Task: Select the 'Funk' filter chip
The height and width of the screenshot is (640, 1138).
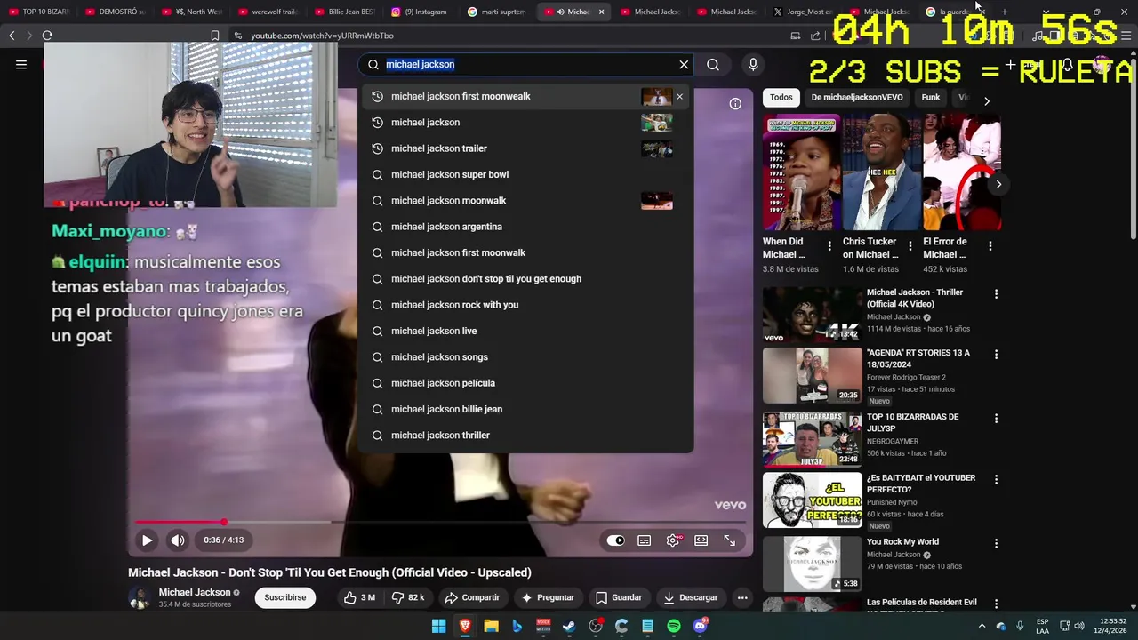Action: pos(931,98)
